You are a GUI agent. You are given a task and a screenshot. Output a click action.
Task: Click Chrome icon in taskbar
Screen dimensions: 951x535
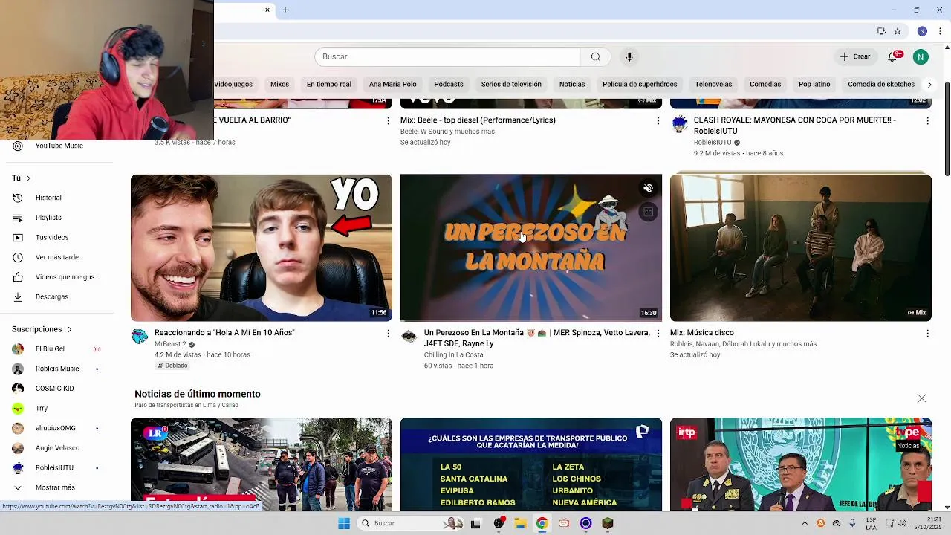[542, 523]
